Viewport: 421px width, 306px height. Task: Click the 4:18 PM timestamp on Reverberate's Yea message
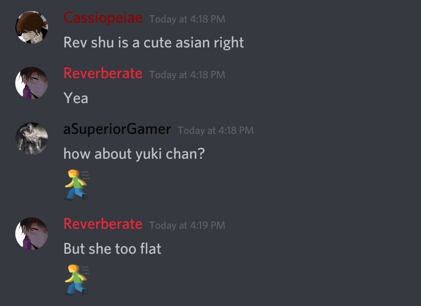187,75
